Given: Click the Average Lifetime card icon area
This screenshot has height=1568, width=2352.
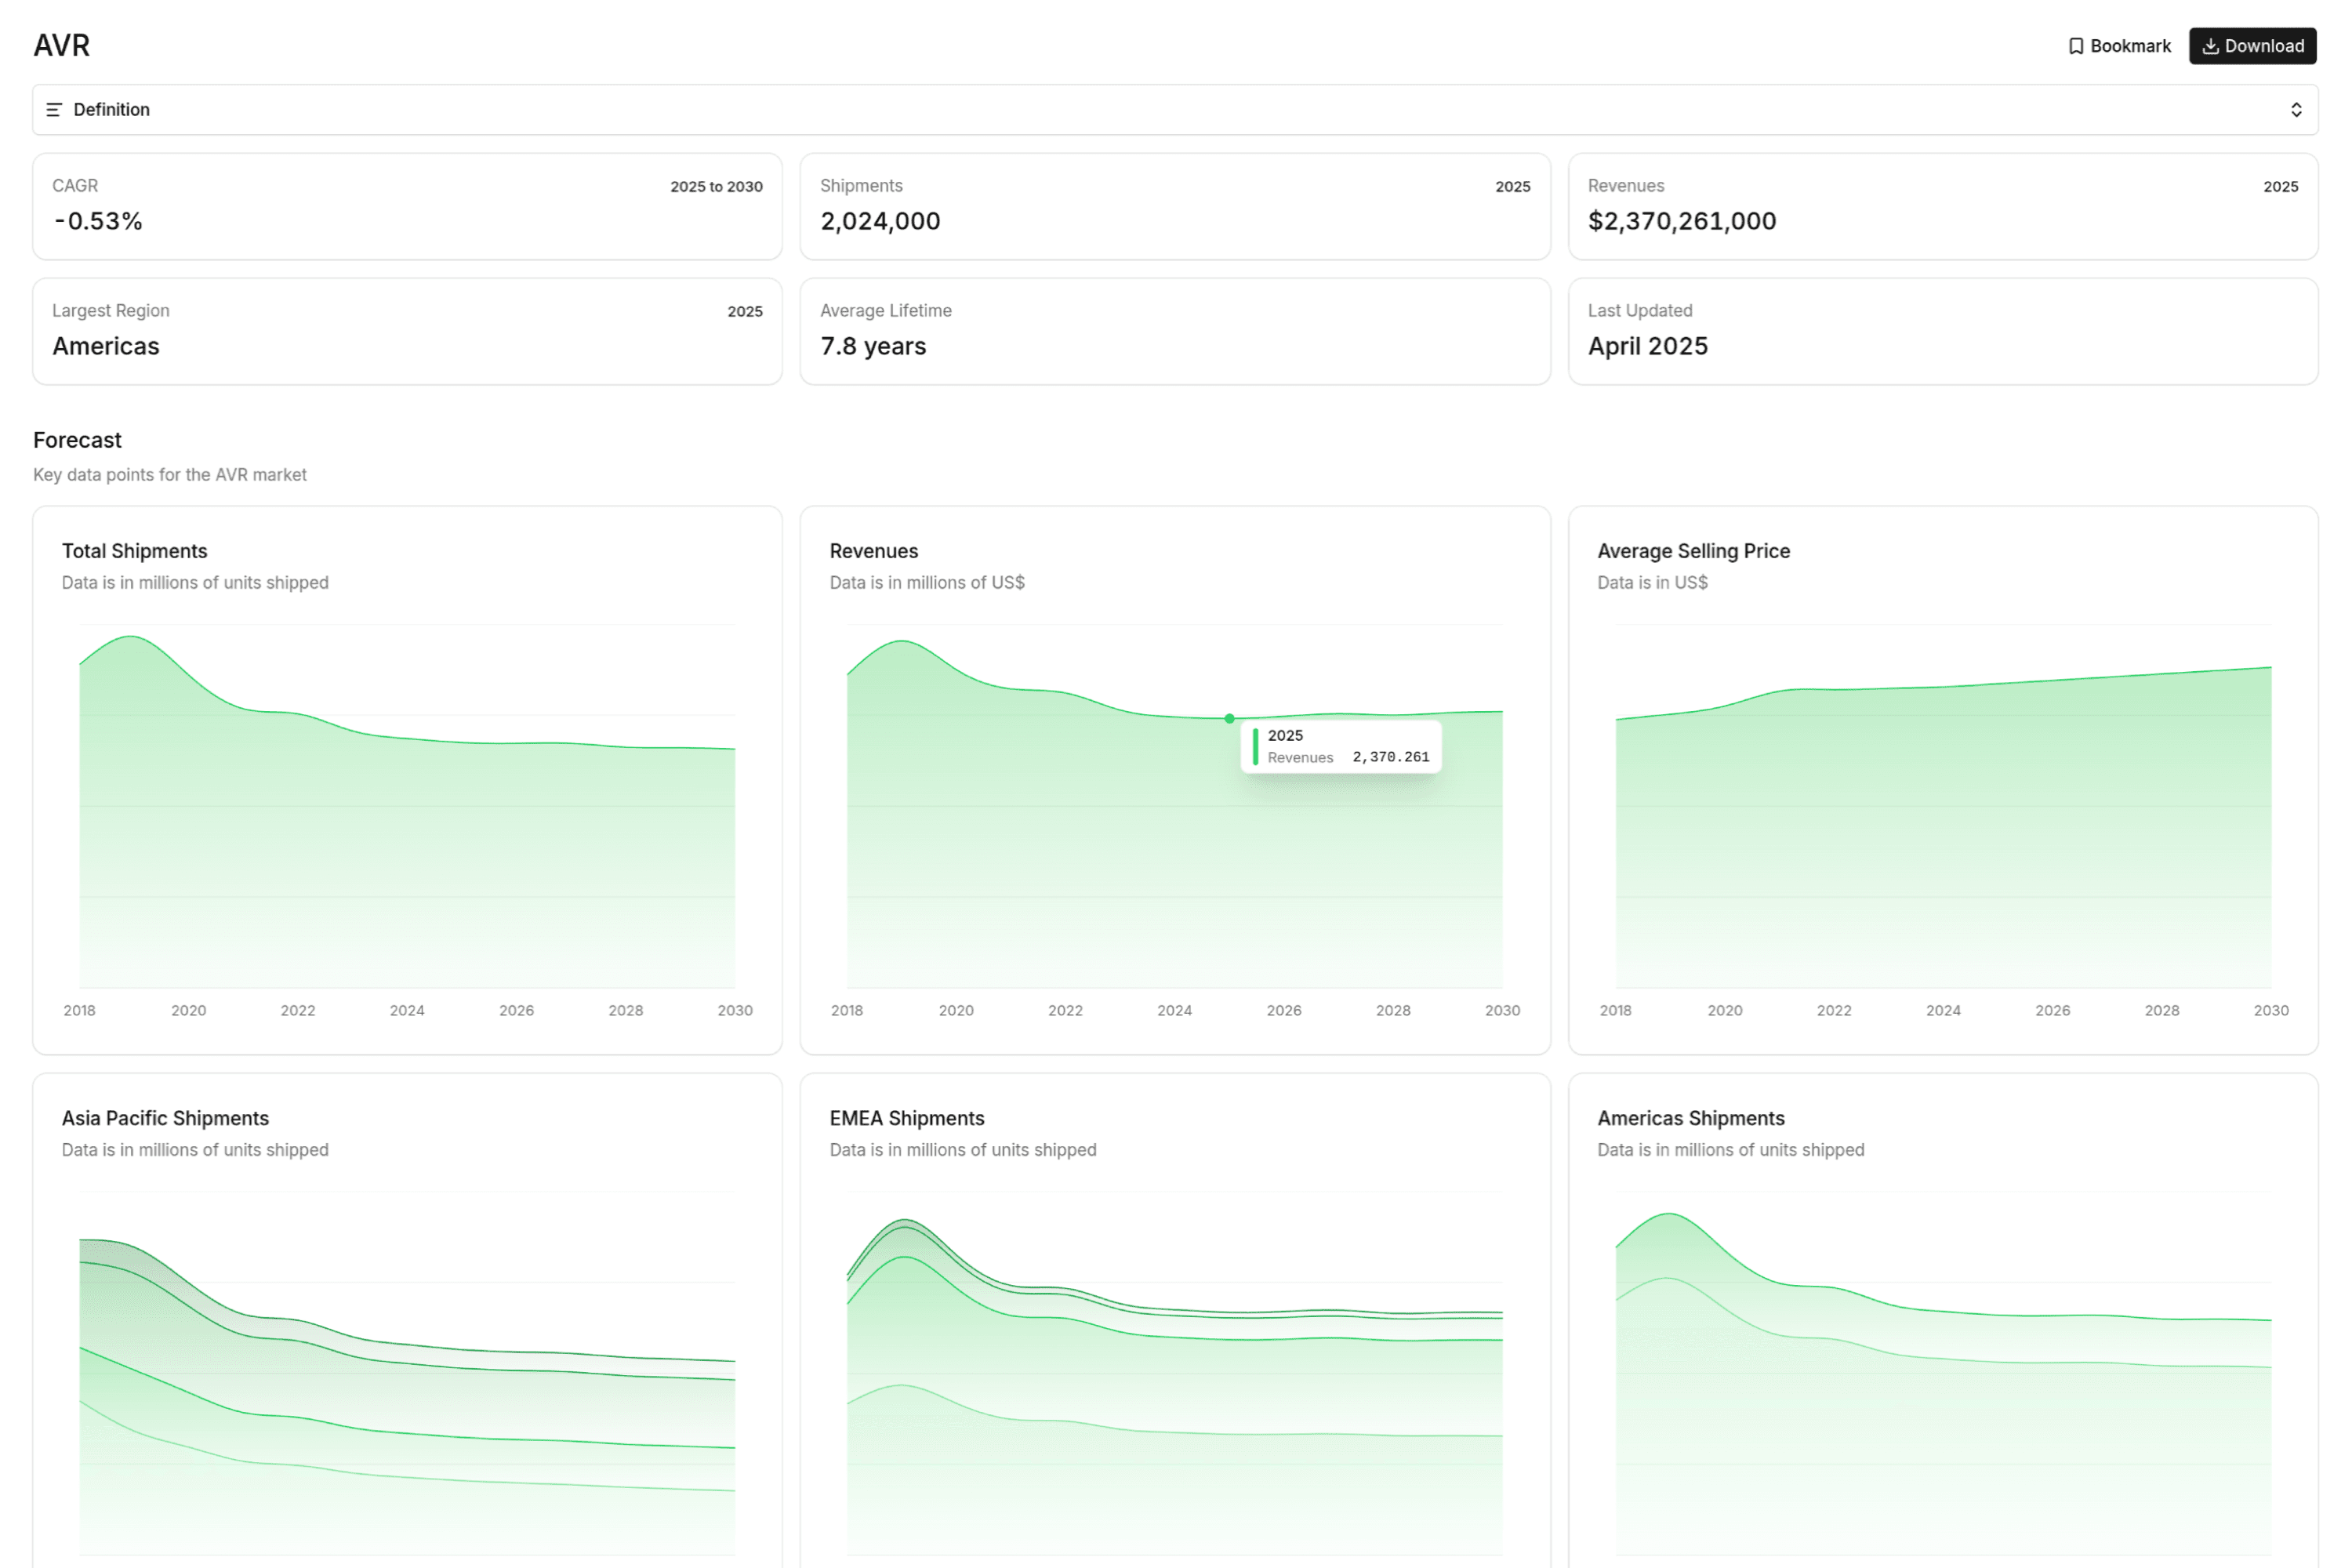Looking at the screenshot, I should click(1000, 330).
